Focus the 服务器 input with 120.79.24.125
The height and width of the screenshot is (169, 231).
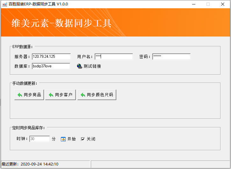pos(51,57)
